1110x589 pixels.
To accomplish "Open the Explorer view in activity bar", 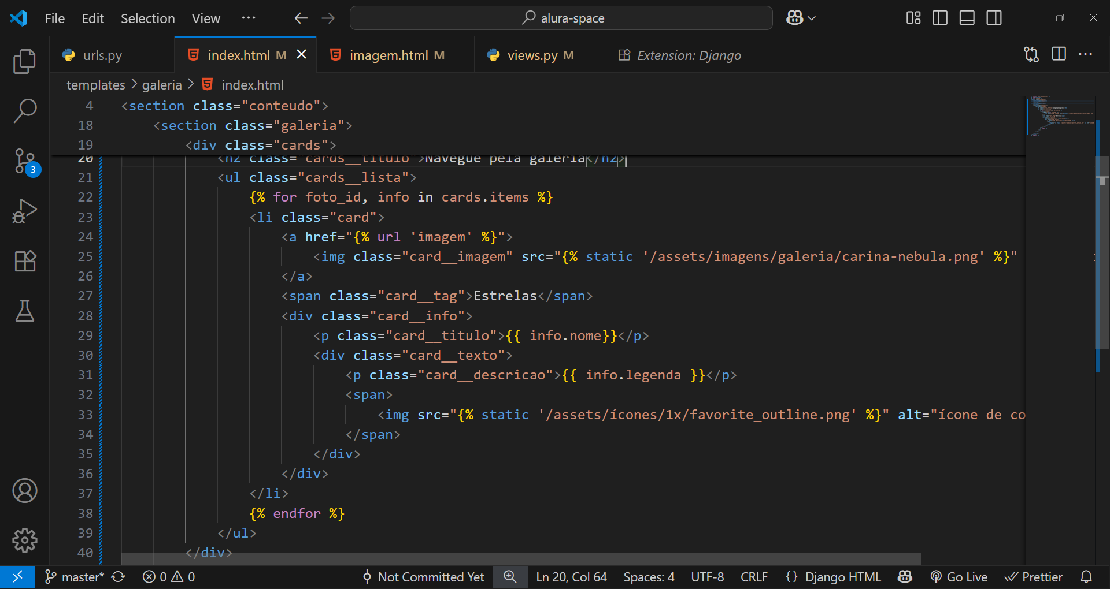I will pos(24,61).
